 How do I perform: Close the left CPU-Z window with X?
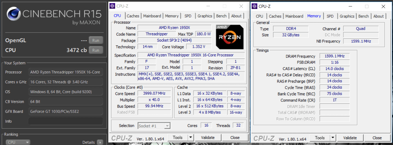[241, 6]
